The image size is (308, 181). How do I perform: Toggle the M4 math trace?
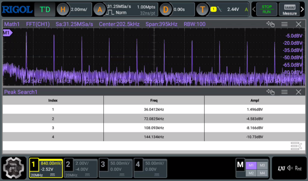coord(262,173)
